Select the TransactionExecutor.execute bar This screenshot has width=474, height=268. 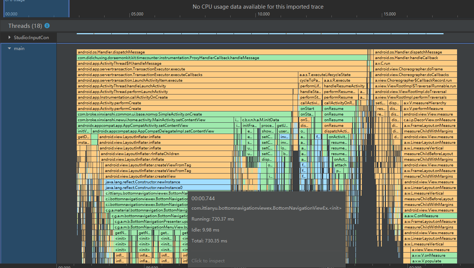tap(222, 69)
